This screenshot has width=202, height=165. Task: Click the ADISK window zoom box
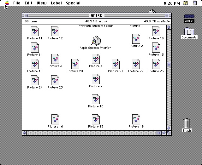tap(167, 15)
